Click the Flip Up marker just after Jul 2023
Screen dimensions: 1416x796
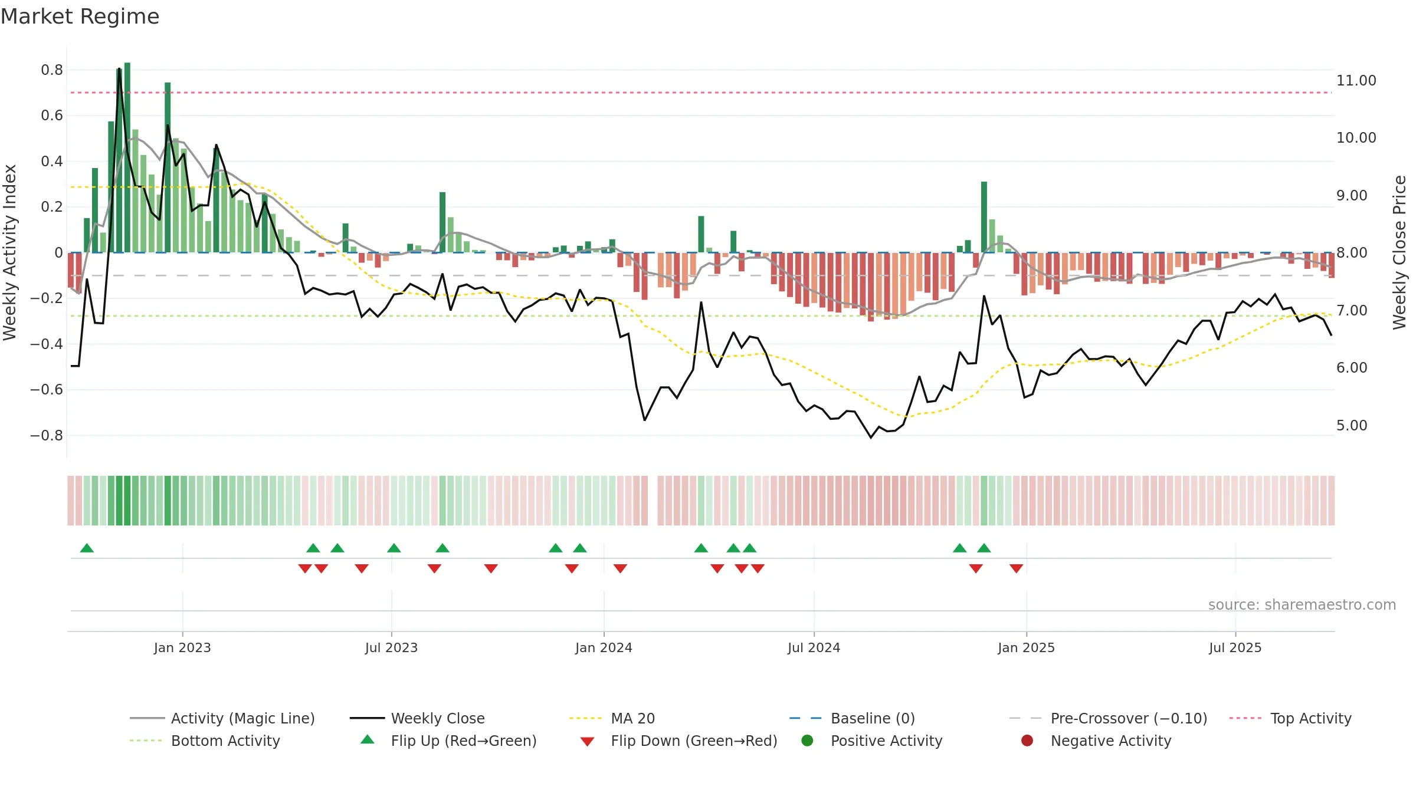(x=394, y=548)
